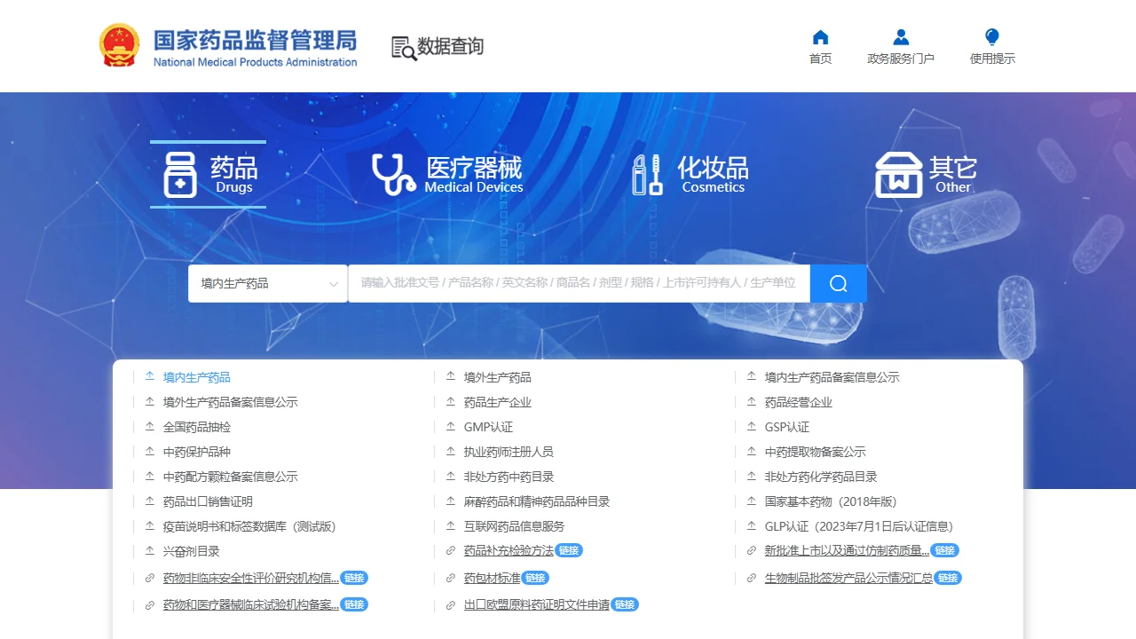Click the 数据查询 document search icon
The image size is (1136, 639).
[404, 48]
